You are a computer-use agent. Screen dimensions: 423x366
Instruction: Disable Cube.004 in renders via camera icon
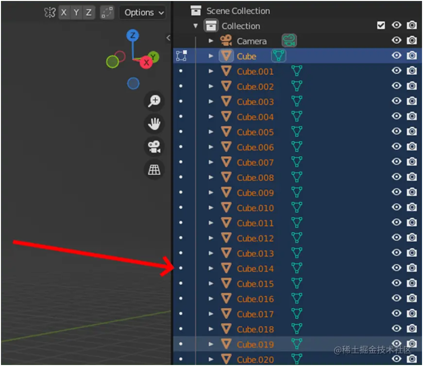[412, 116]
